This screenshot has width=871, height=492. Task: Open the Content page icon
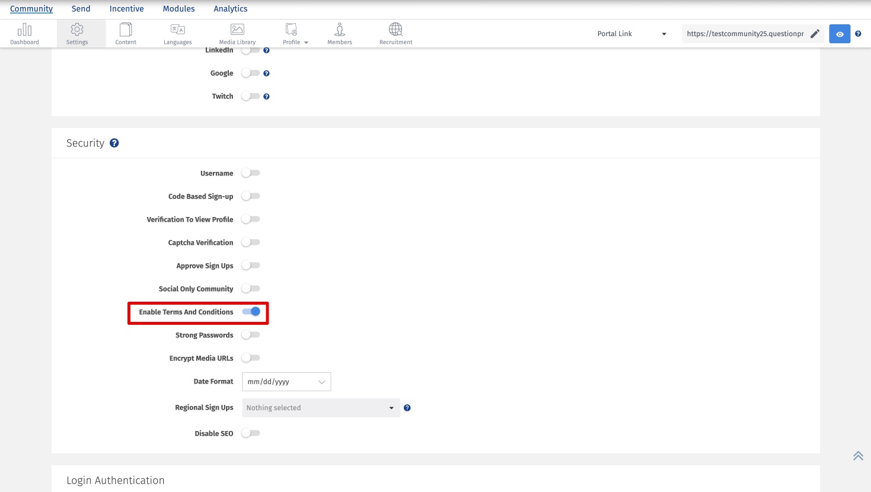126,30
